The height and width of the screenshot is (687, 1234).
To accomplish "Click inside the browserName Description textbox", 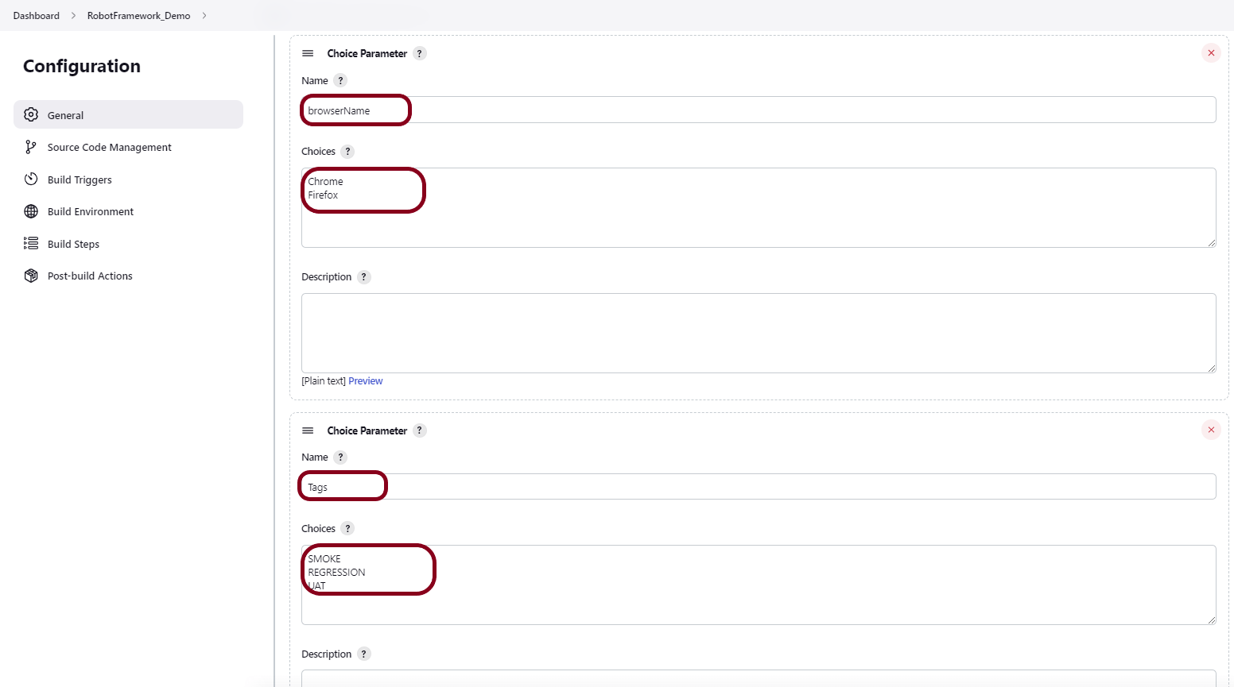I will (755, 333).
